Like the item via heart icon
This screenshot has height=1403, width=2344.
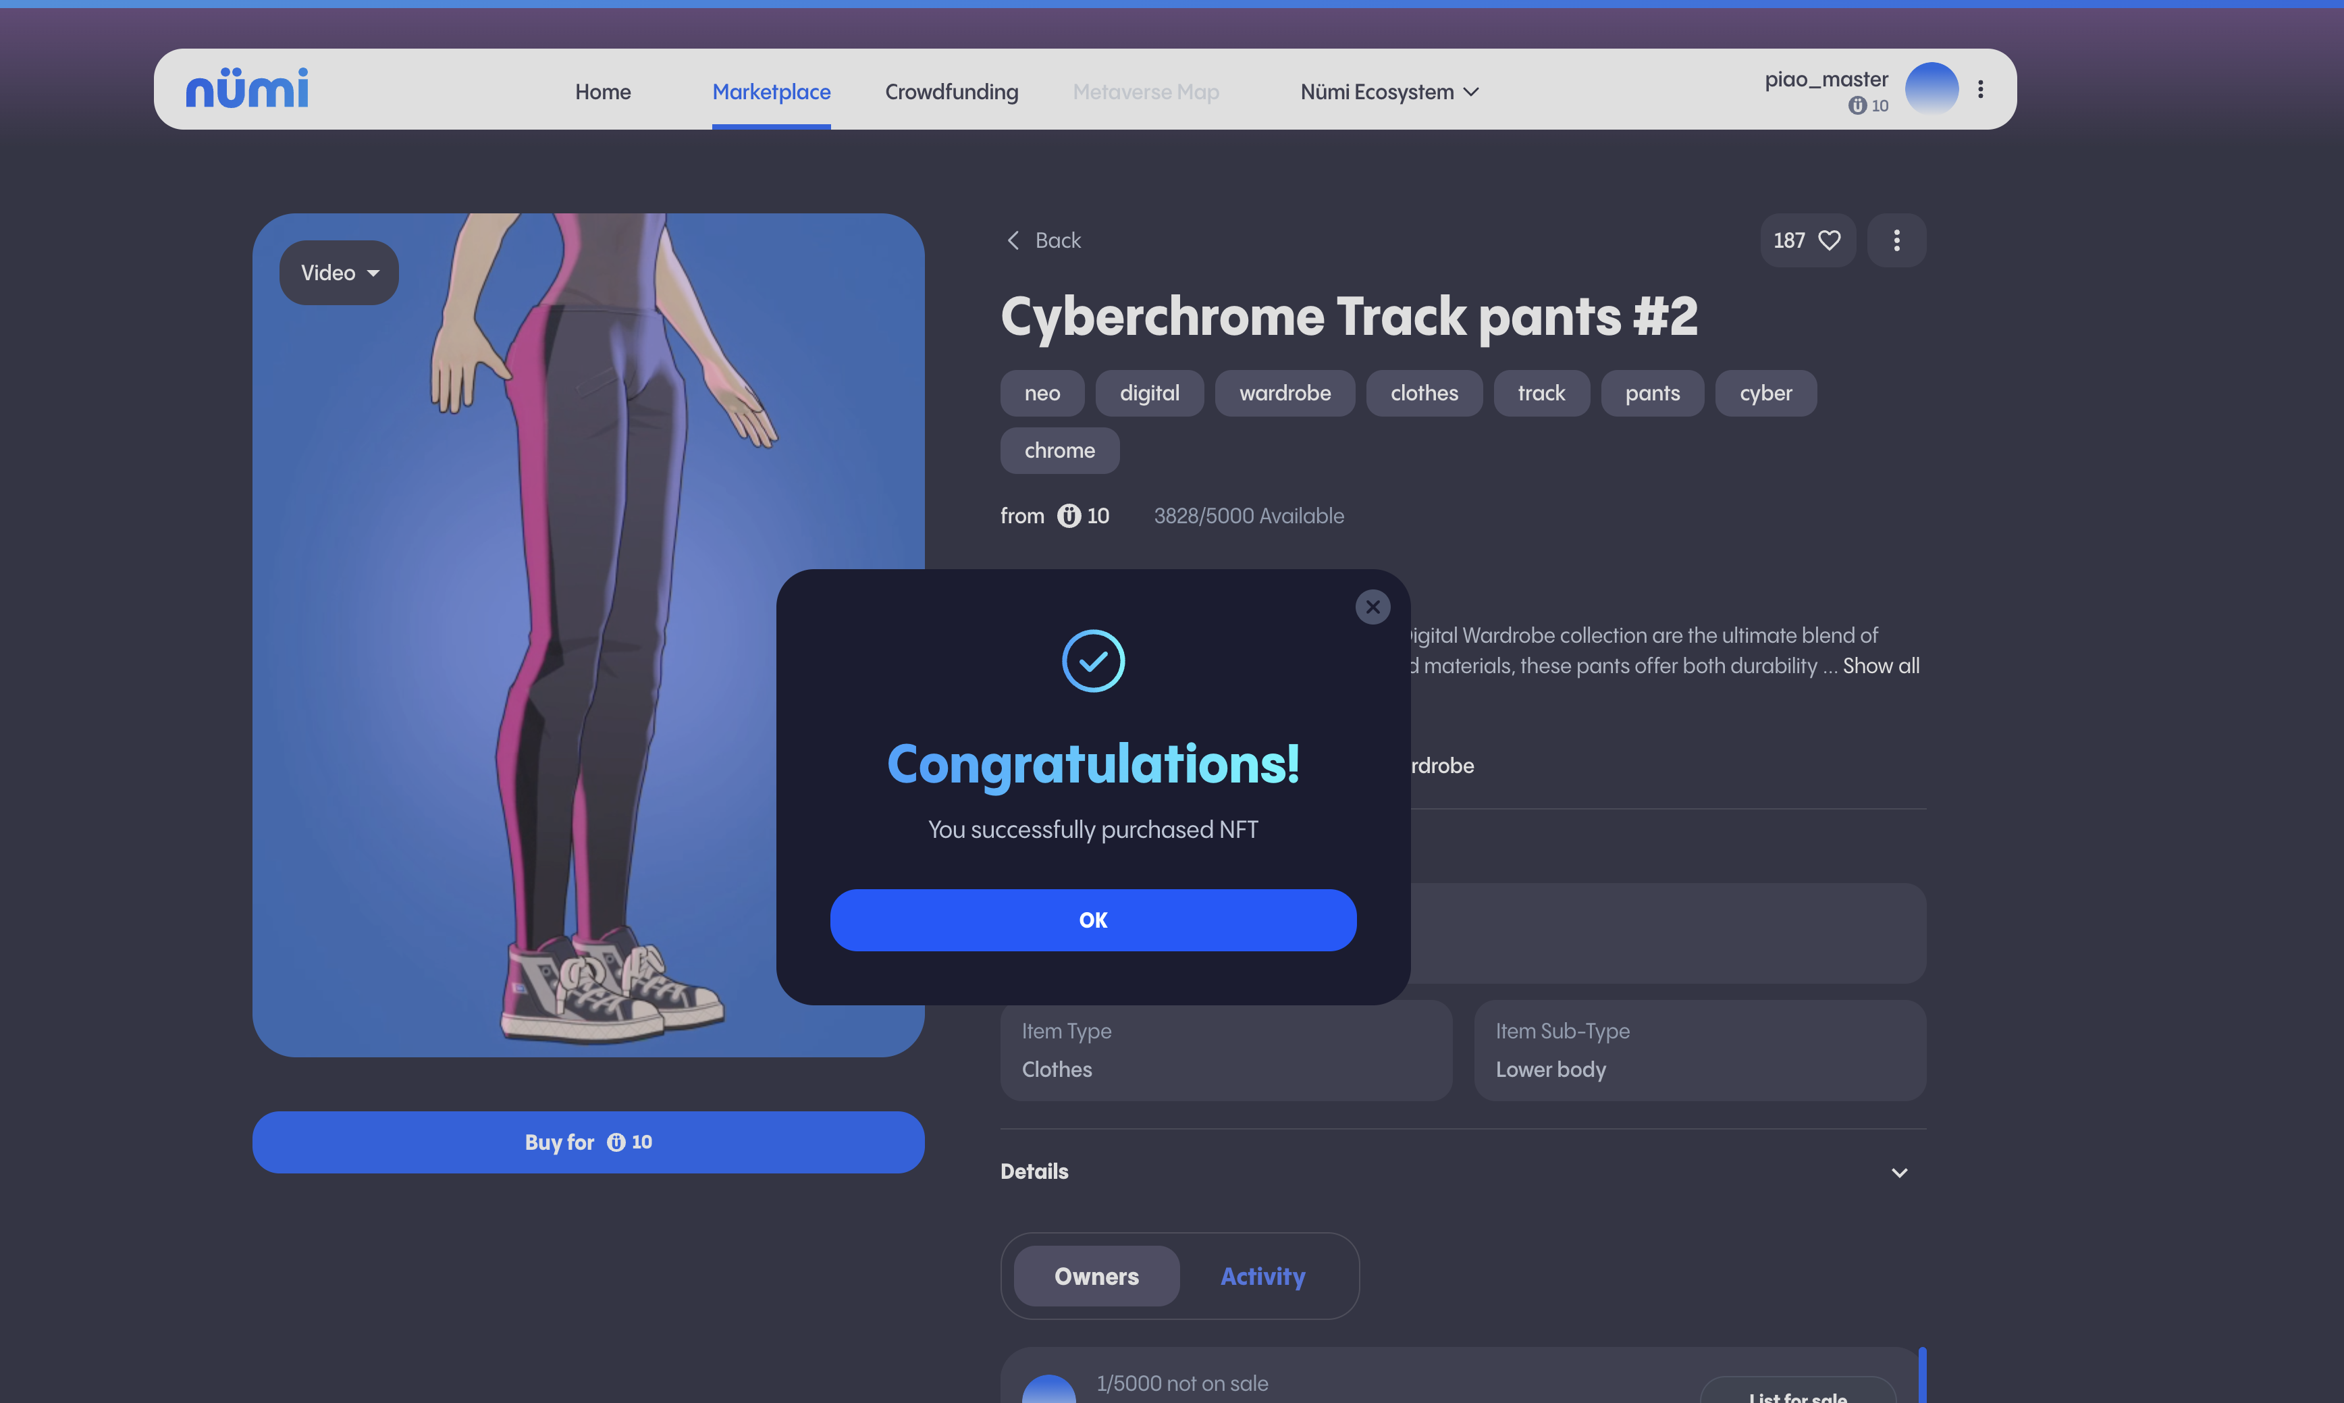tap(1829, 240)
